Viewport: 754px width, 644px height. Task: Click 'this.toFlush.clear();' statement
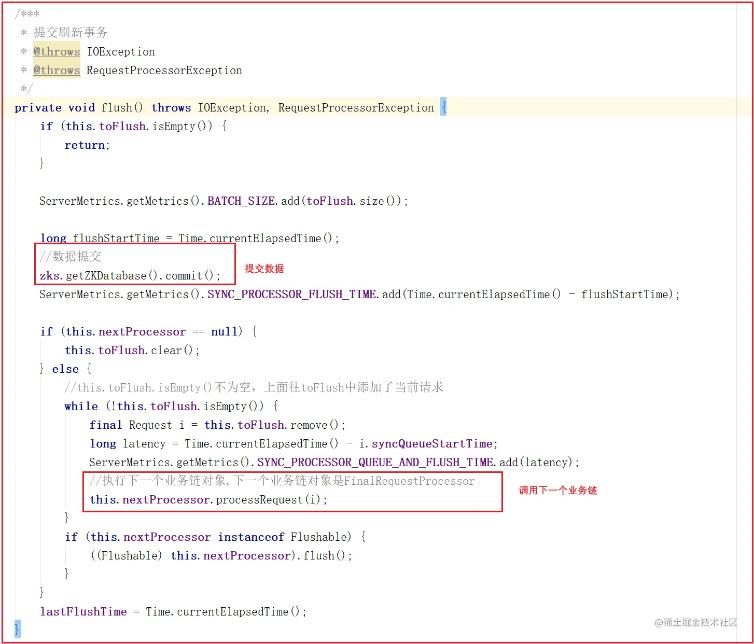click(x=132, y=351)
